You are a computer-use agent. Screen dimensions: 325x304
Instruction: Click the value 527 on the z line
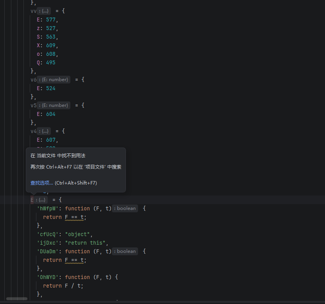coord(51,28)
